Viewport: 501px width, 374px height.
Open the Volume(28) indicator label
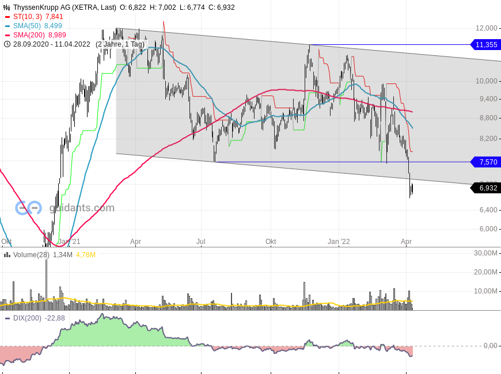(x=31, y=254)
